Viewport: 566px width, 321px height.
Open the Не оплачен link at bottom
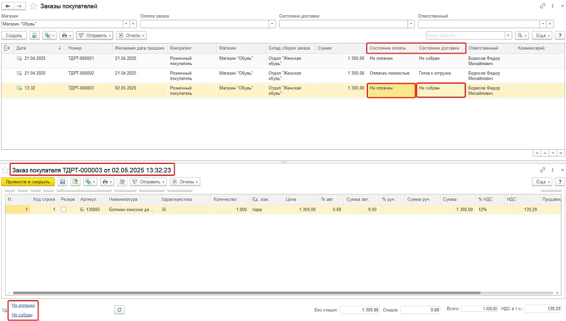click(x=23, y=305)
